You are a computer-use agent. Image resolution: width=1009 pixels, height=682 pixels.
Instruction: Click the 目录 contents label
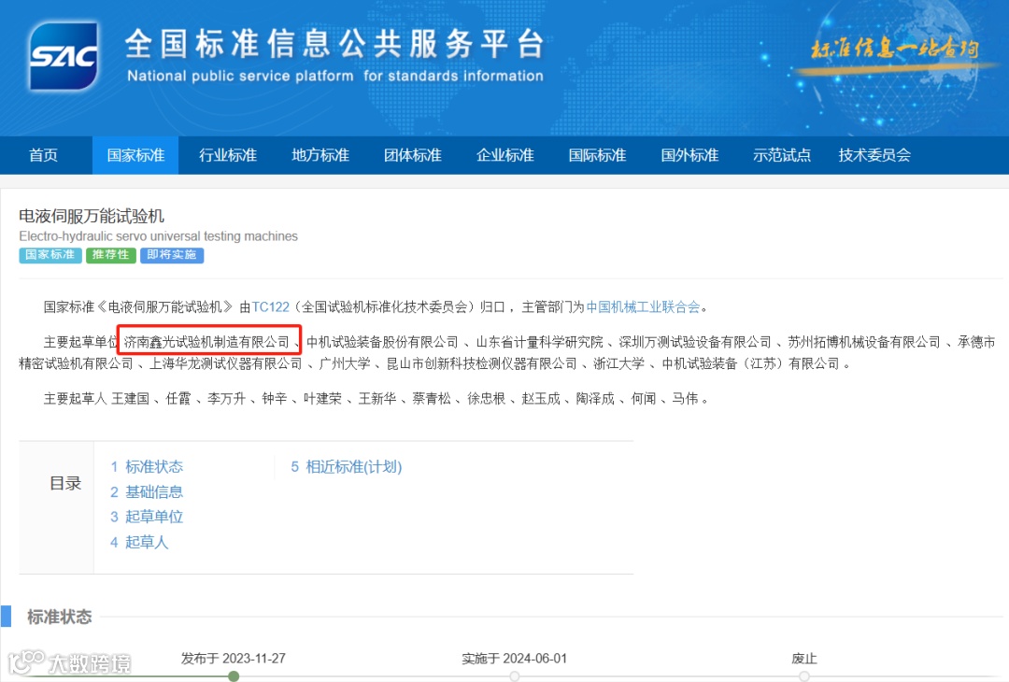point(65,483)
